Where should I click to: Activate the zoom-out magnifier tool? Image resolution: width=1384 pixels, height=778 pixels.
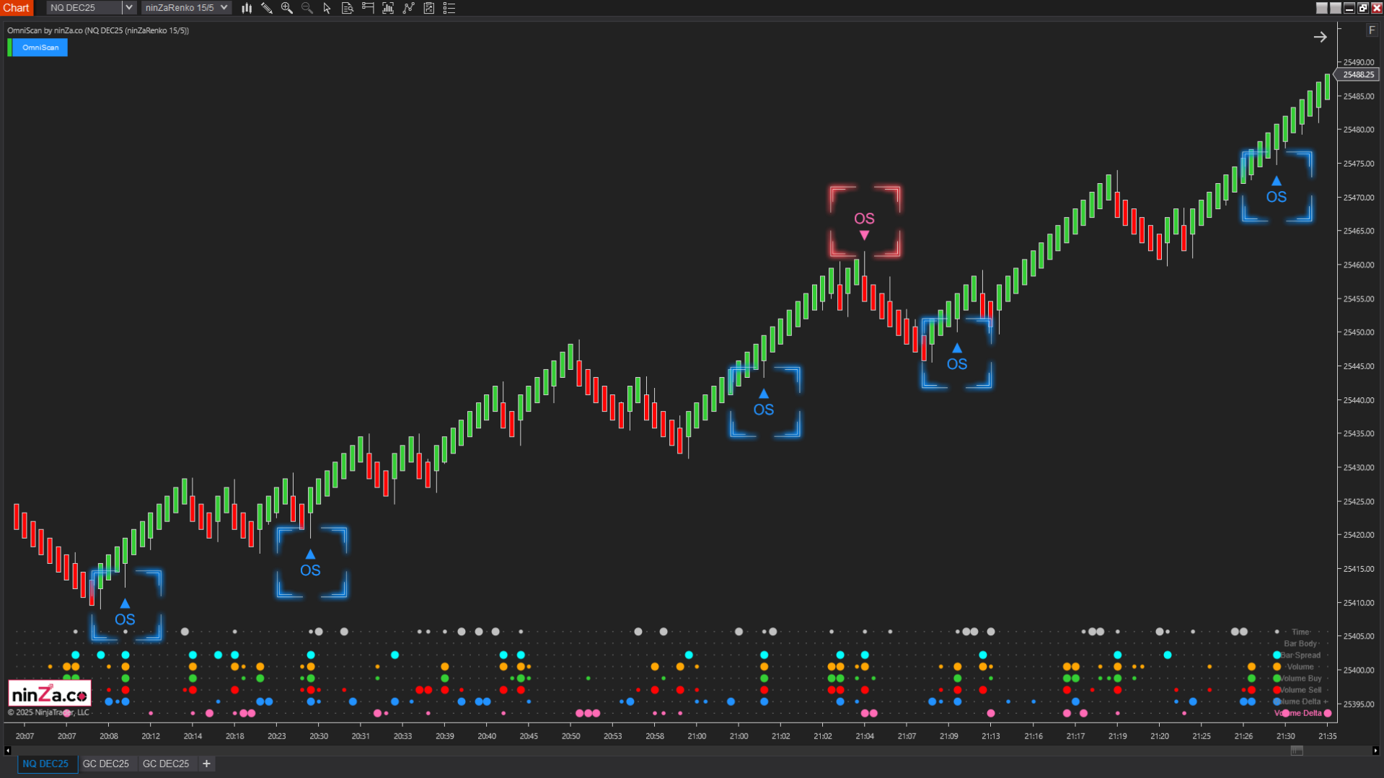307,8
